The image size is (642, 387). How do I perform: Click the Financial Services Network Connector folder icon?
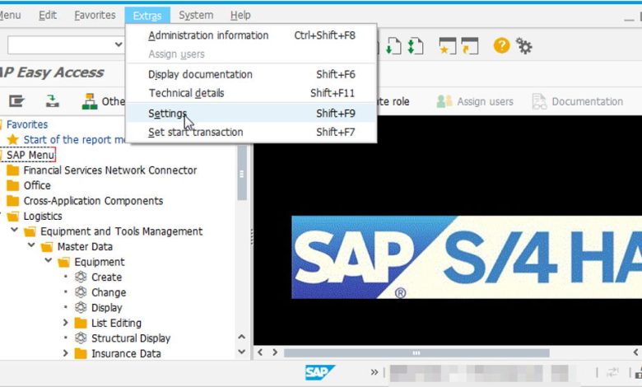click(x=12, y=170)
